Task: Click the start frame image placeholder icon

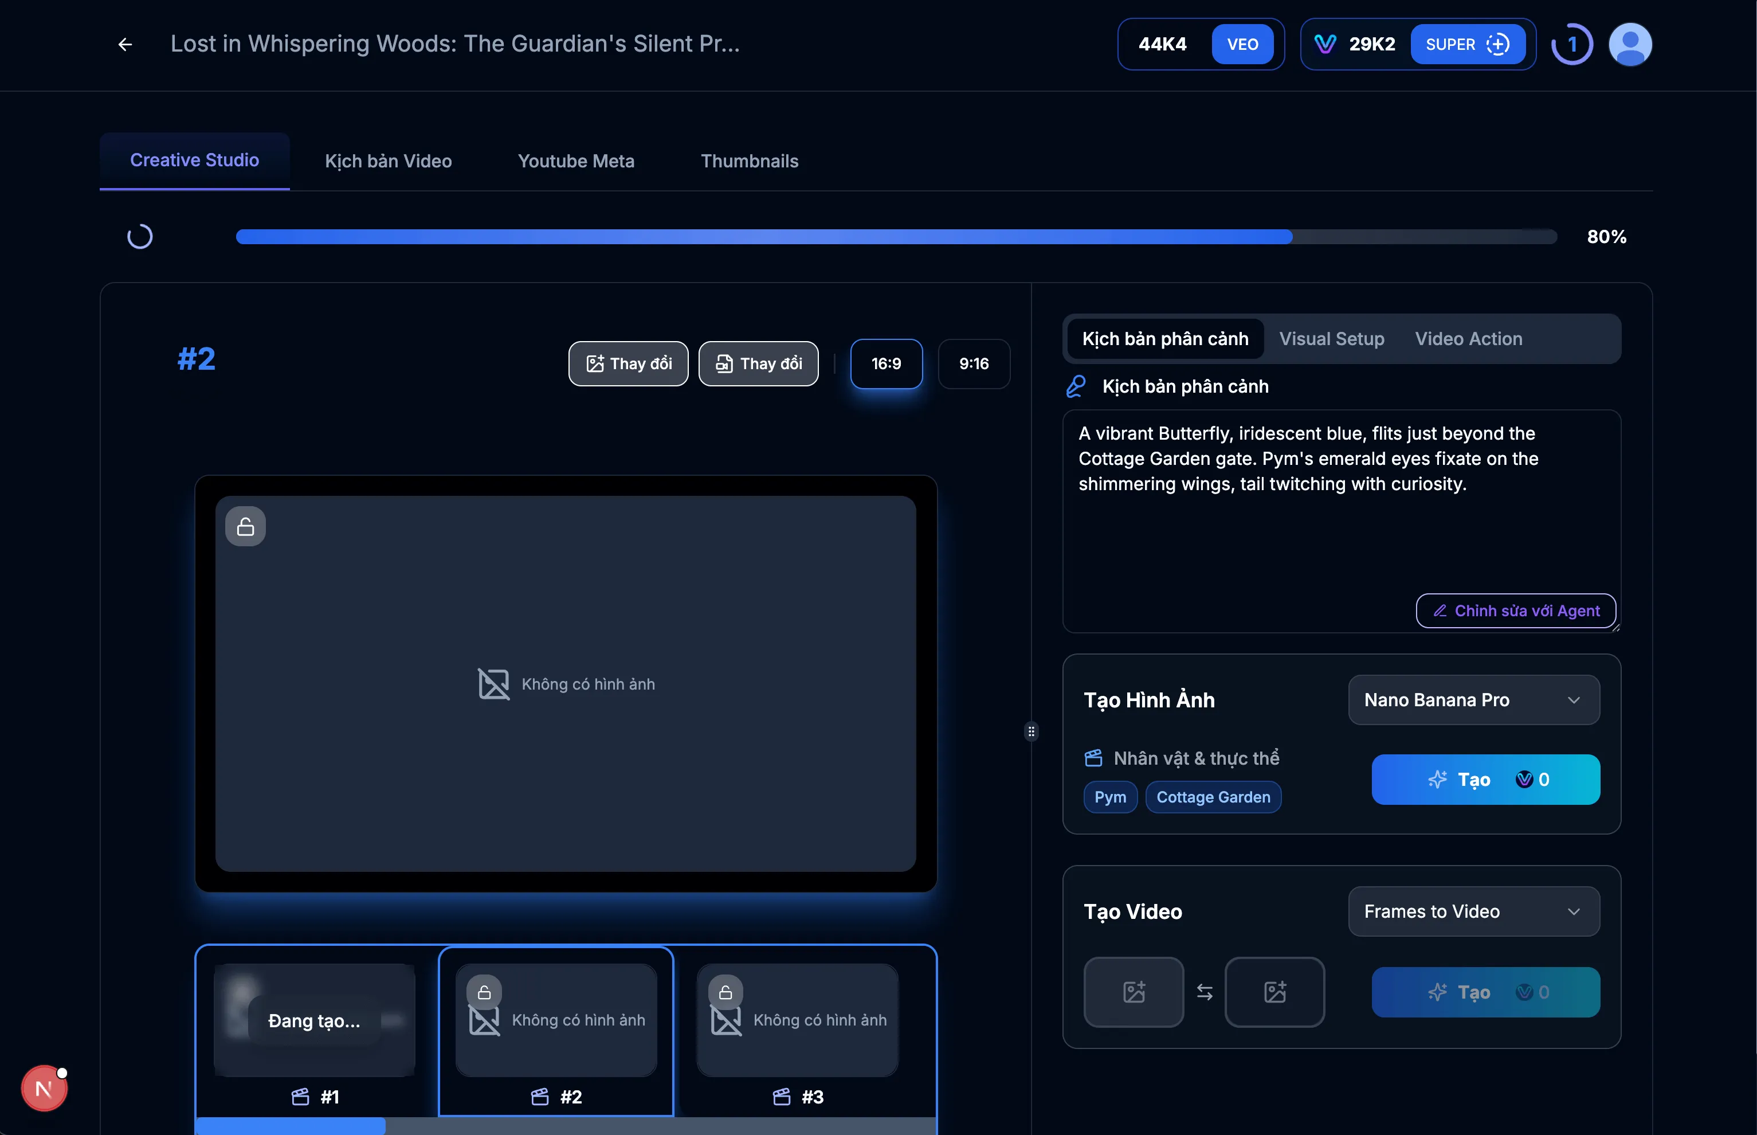Action: click(x=1133, y=992)
